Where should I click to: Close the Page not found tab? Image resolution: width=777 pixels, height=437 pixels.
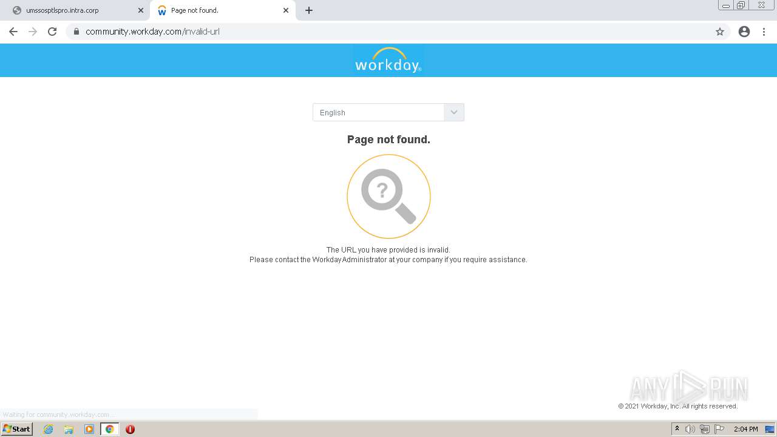tap(286, 10)
